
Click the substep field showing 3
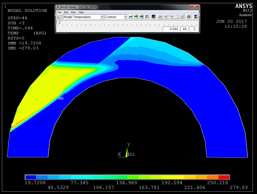pyautogui.click(x=192, y=29)
